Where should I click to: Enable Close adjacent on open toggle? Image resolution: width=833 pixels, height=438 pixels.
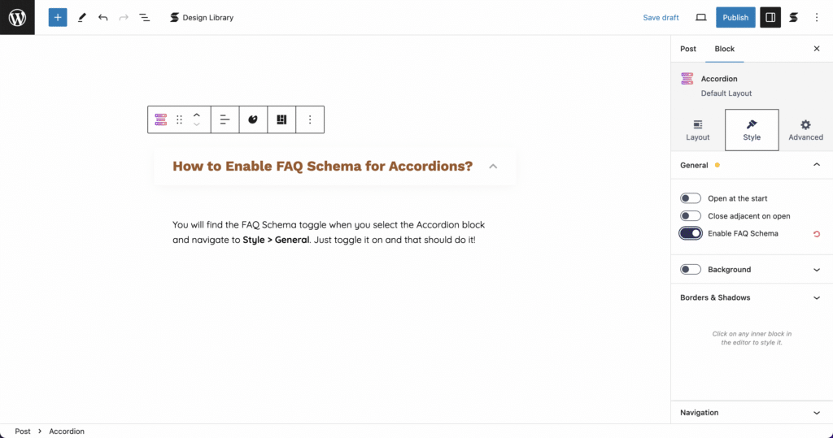click(x=691, y=215)
